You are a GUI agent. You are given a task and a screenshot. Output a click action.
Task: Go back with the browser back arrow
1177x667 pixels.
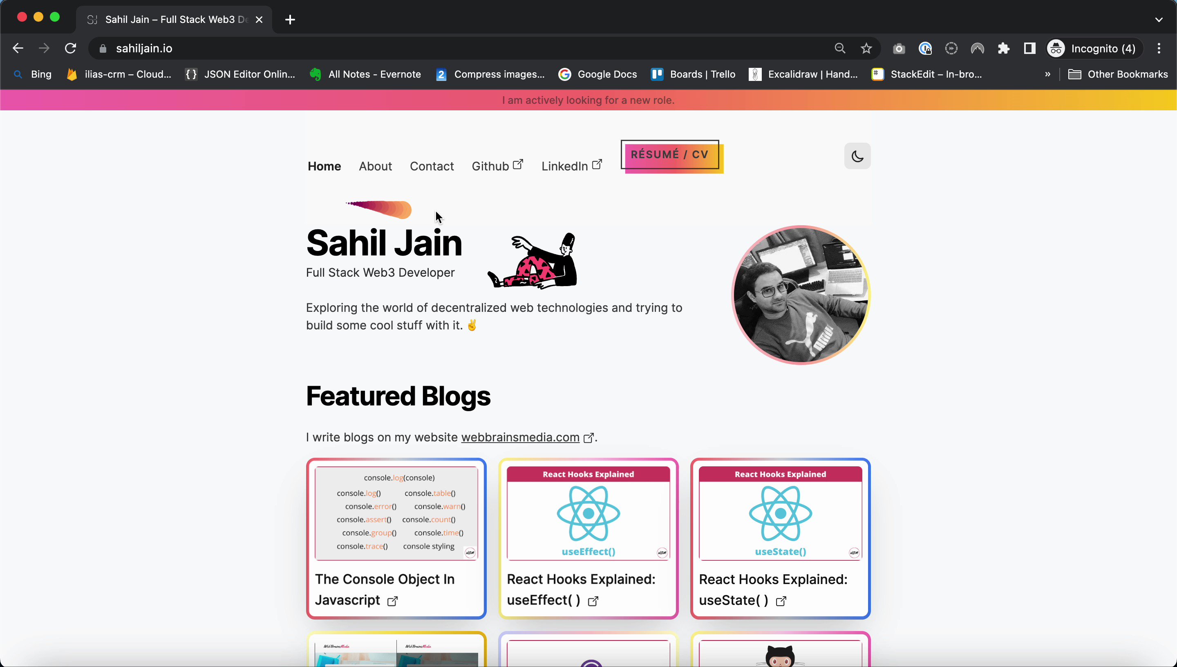[18, 48]
